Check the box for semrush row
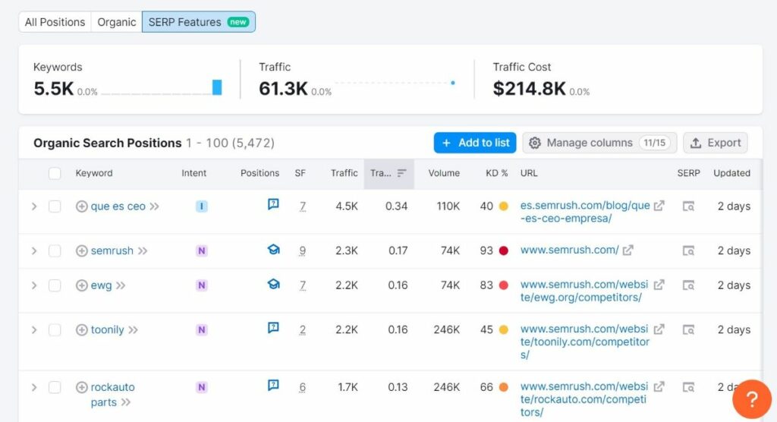777x422 pixels. pos(55,251)
